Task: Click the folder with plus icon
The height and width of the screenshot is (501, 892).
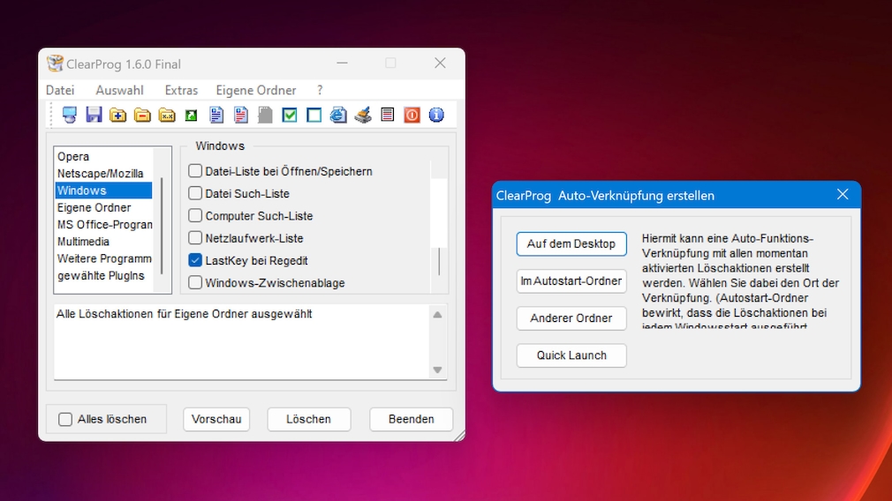Action: 117,115
